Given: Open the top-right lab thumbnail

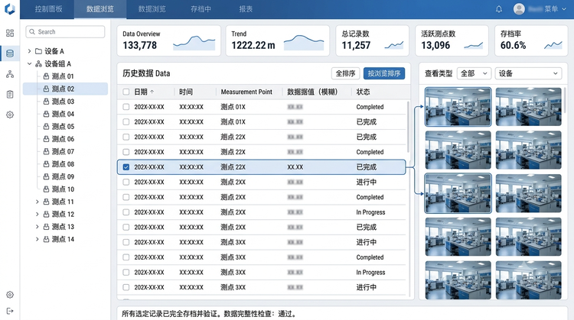Looking at the screenshot, I should point(528,107).
